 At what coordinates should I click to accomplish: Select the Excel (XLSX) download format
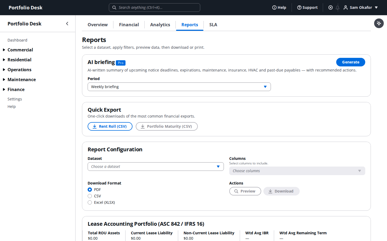point(90,202)
